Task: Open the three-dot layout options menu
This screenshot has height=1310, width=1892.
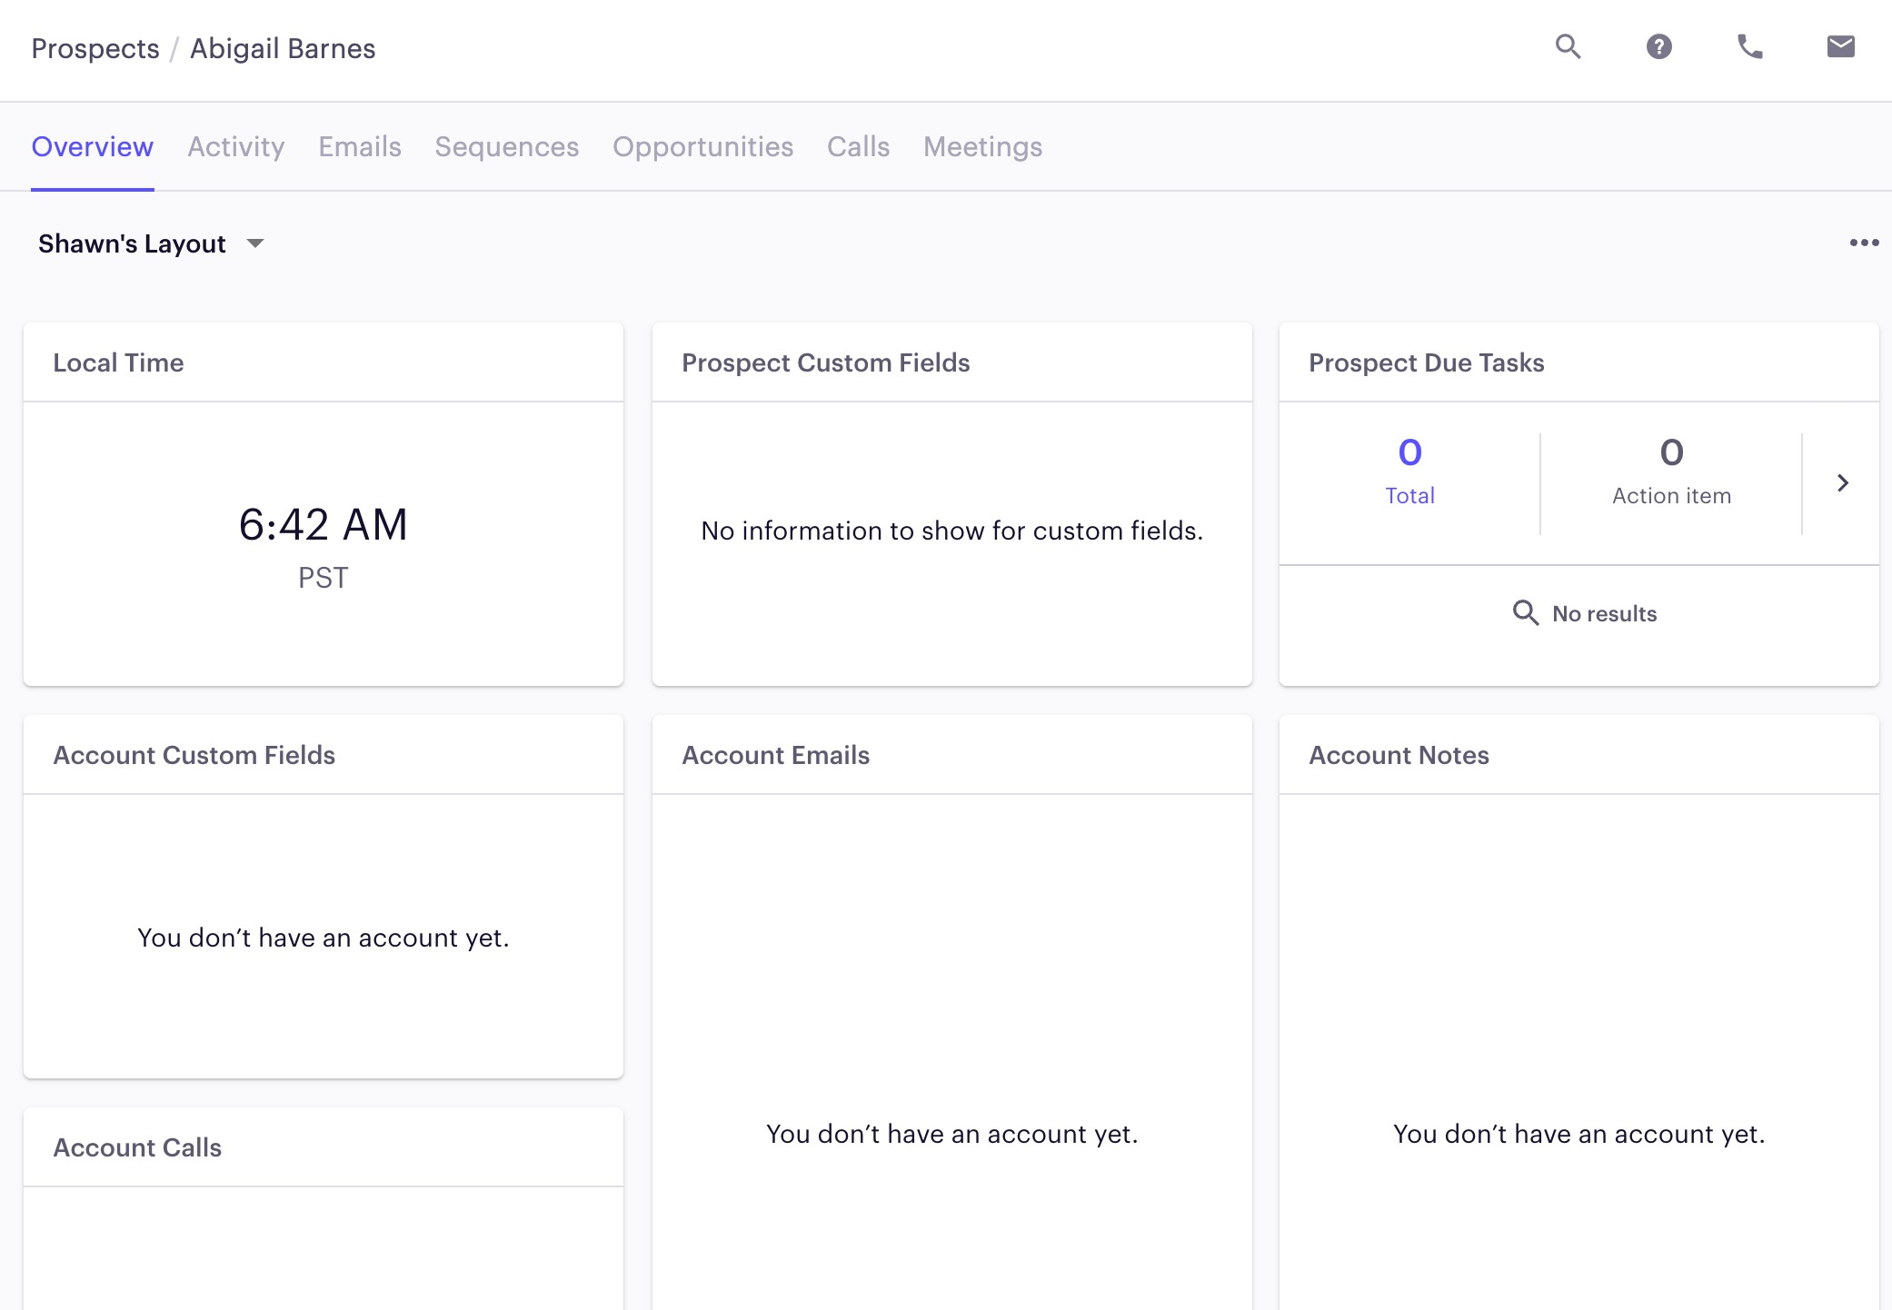Action: point(1864,243)
